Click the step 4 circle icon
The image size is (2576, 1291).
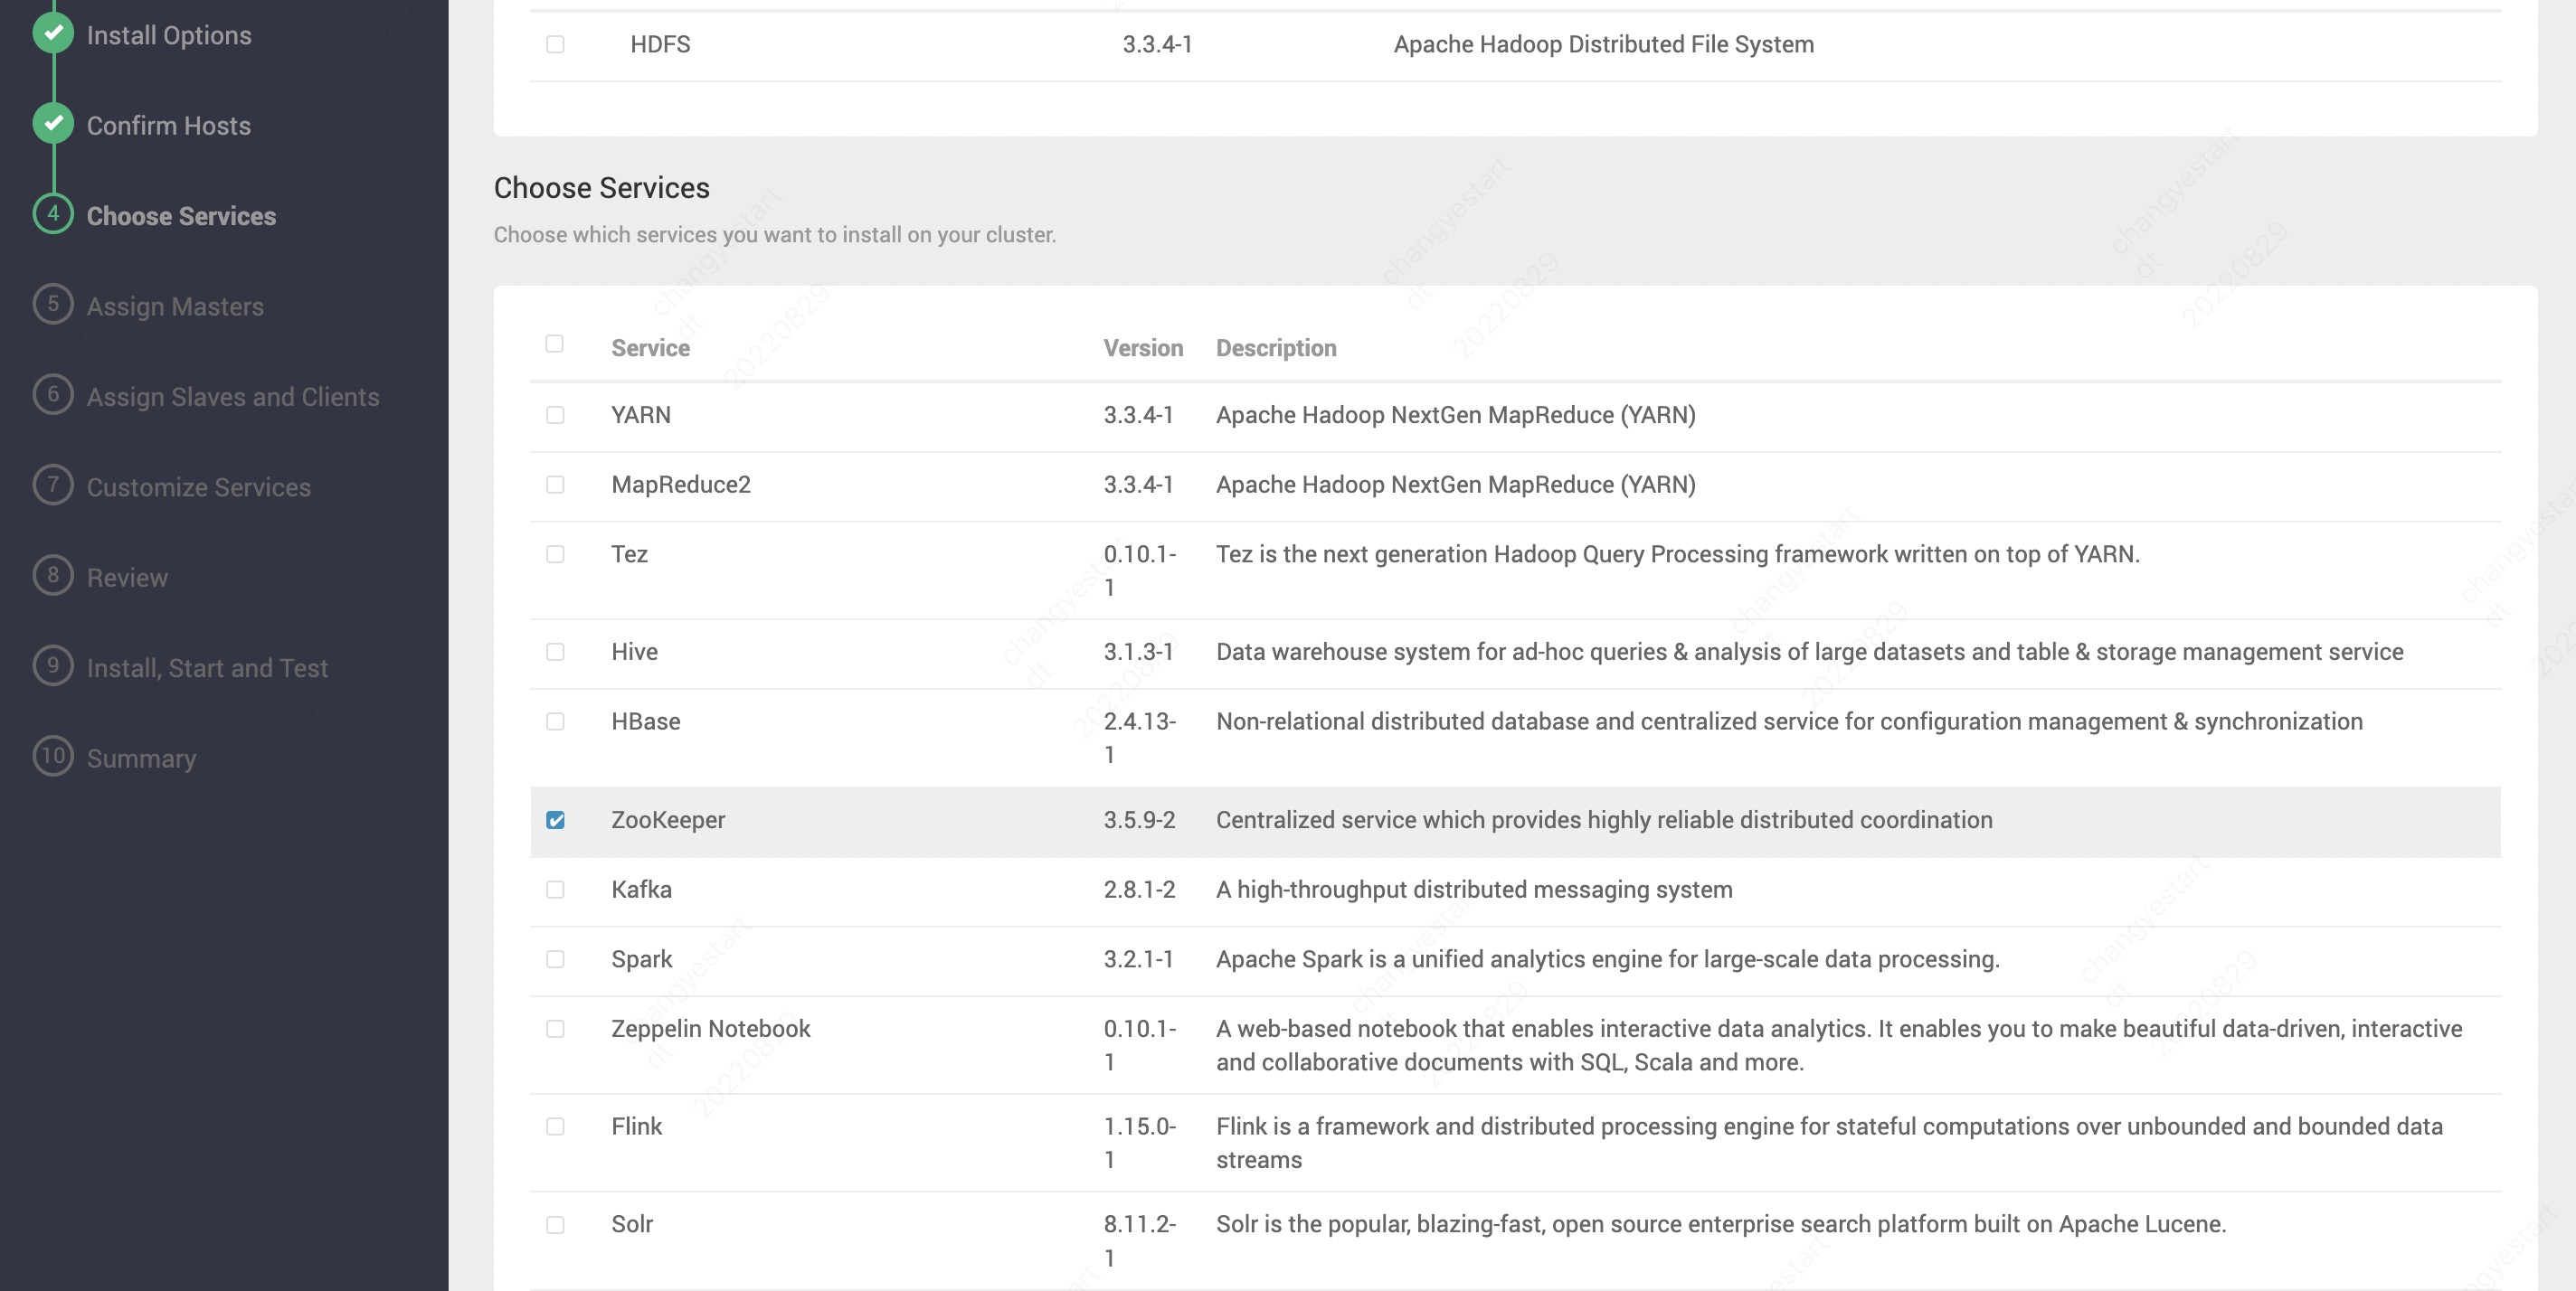click(x=53, y=214)
